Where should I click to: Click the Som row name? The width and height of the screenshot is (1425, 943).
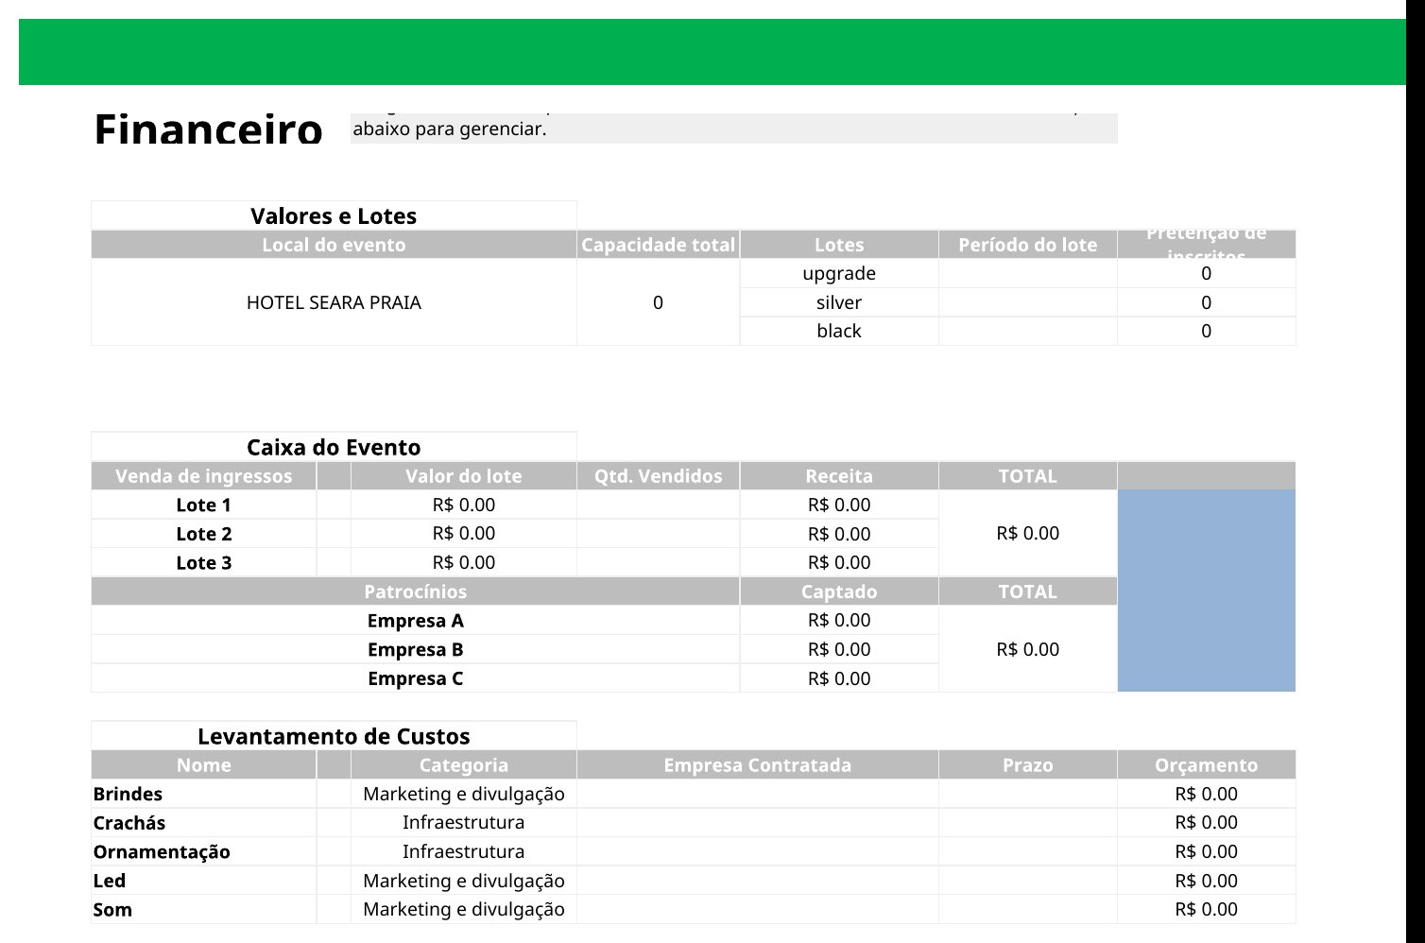click(203, 910)
